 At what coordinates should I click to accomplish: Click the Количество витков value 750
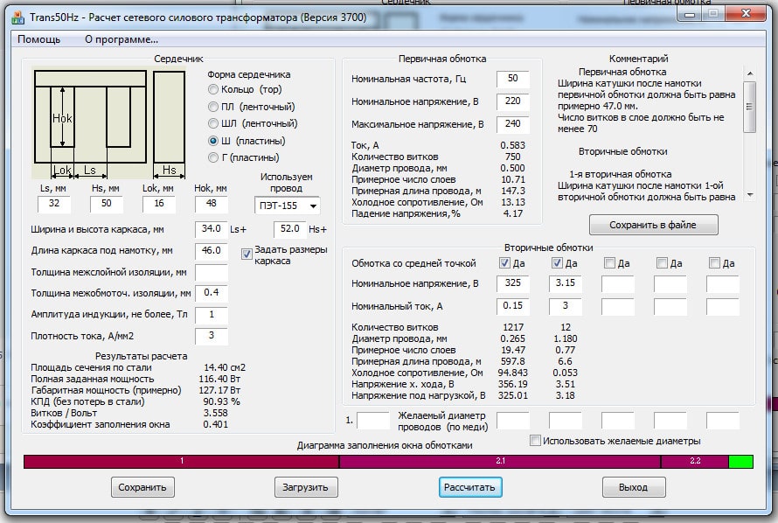[512, 157]
